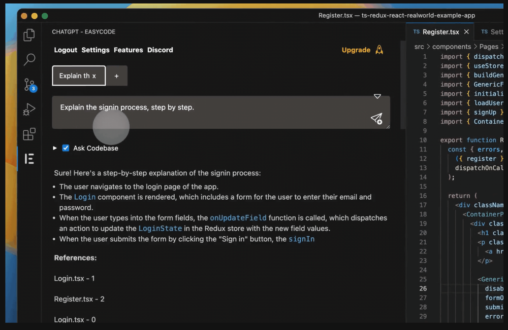This screenshot has height=330, width=508.
Task: Close the 'Explain th' chat tab with x
Action: [94, 76]
